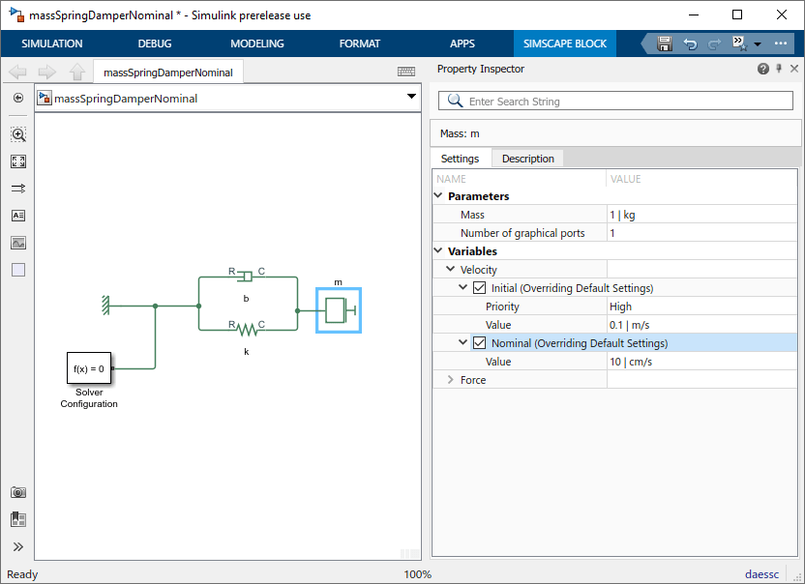
Task: Uncheck the Nominal override checkbox
Action: click(479, 343)
